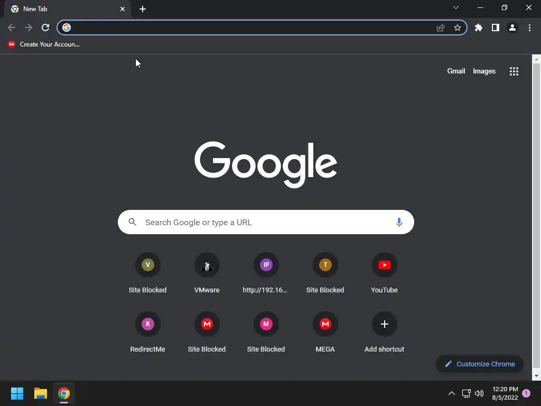Open Chrome's three-dot menu
Image resolution: width=541 pixels, height=406 pixels.
click(x=529, y=27)
